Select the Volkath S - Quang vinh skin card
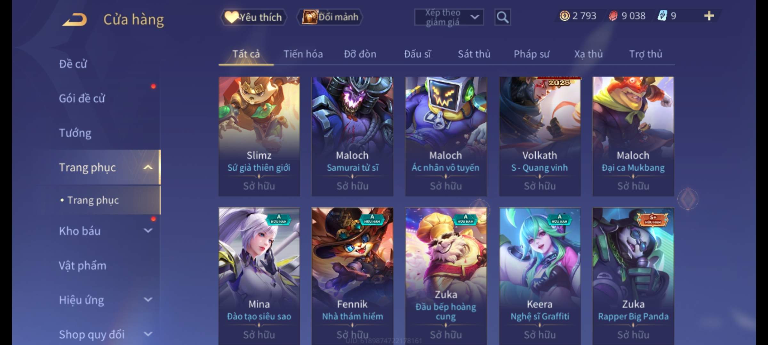Viewport: 768px width, 345px height. coord(540,136)
